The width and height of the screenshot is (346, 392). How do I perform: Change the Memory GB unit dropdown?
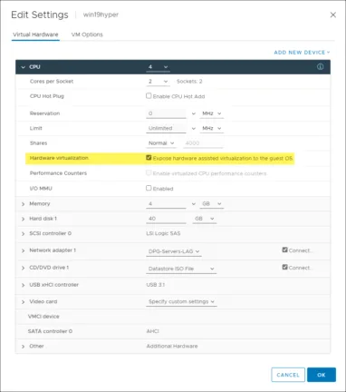(212, 204)
